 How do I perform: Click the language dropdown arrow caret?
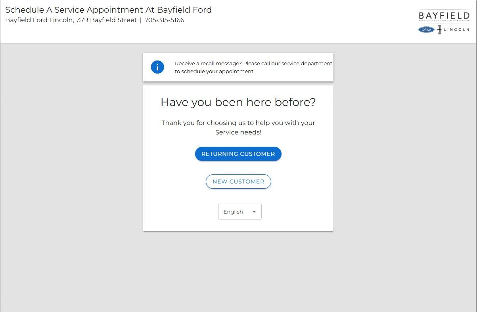[254, 212]
